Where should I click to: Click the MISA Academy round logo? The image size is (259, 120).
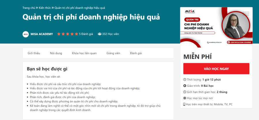coord(26,34)
